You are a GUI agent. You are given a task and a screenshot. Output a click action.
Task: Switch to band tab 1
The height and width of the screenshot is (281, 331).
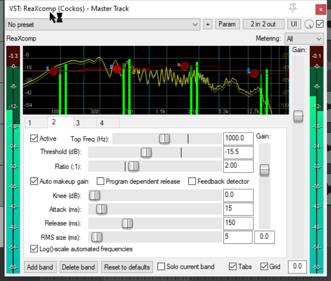(36, 123)
